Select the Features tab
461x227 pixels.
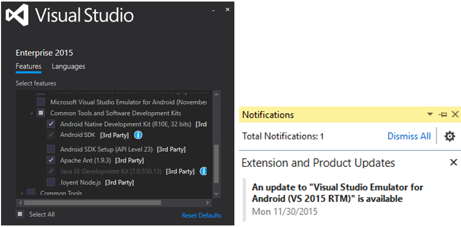(28, 66)
